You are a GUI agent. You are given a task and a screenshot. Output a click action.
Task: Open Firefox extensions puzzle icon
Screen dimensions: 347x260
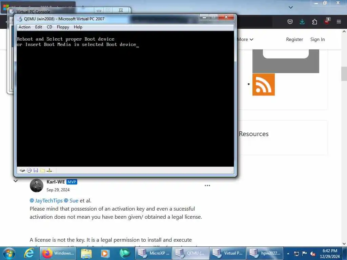point(314,22)
